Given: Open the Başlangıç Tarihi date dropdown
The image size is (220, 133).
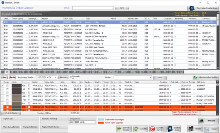Looking at the screenshot, I should point(56,77).
